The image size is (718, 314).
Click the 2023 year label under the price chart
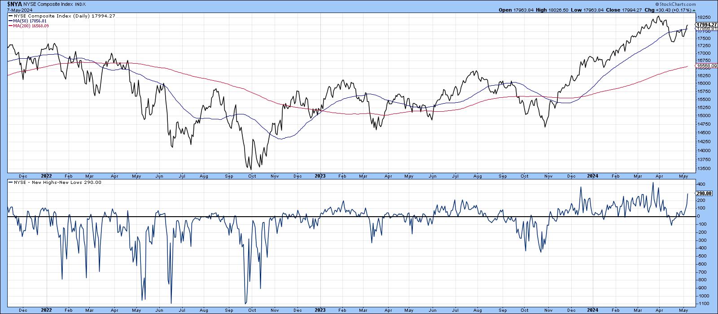coord(320,176)
